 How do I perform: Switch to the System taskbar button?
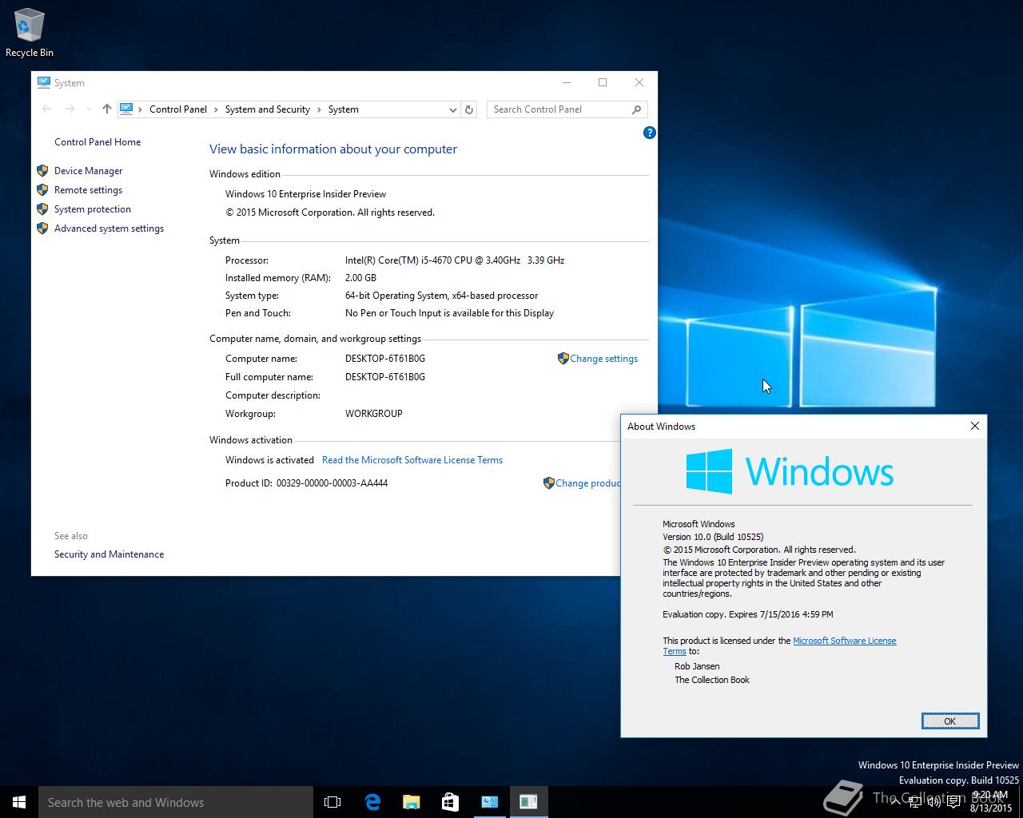pyautogui.click(x=489, y=802)
